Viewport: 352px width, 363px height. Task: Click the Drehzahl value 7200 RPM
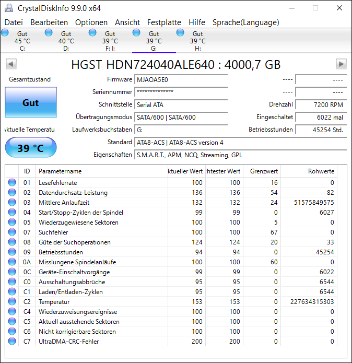(x=321, y=105)
